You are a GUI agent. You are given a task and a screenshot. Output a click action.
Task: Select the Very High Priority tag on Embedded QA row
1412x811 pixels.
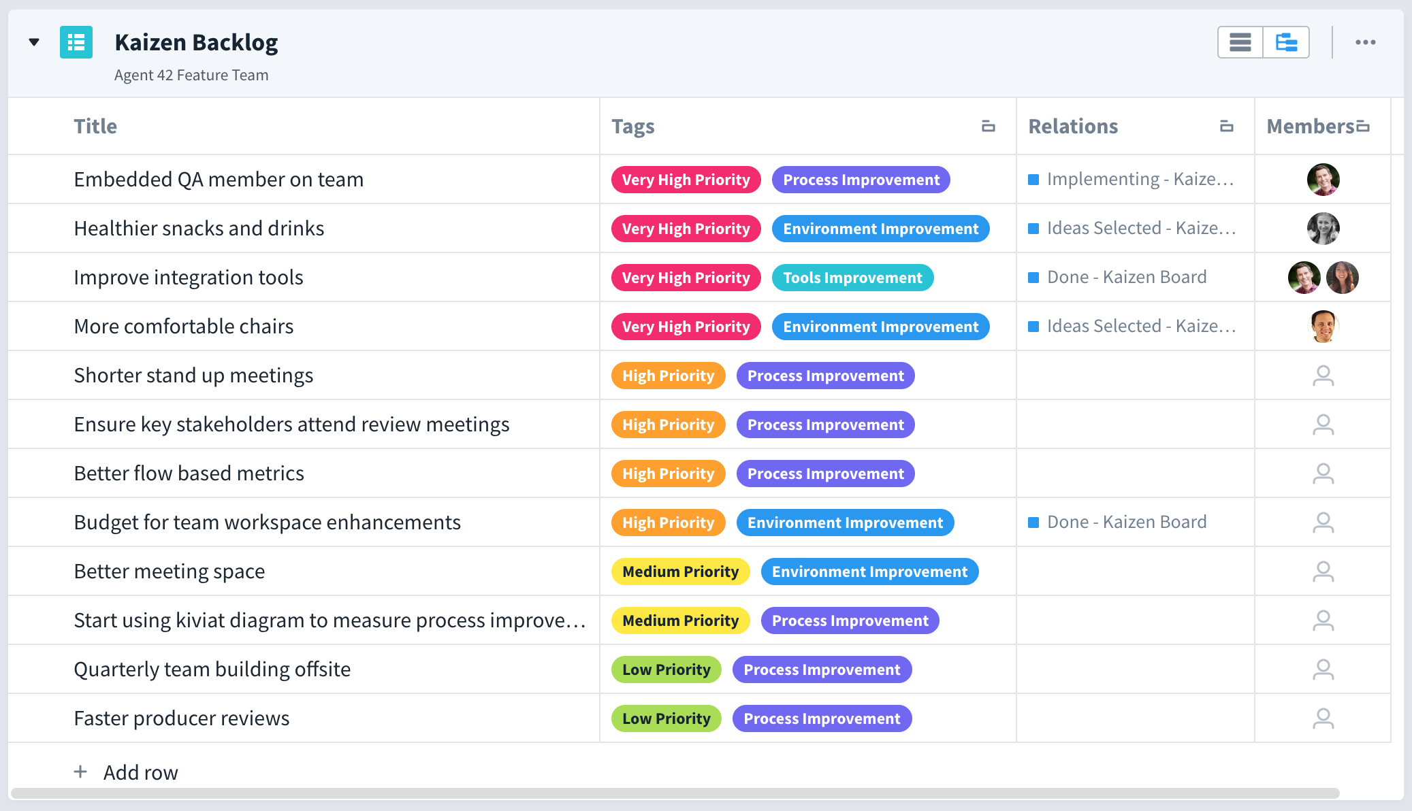click(x=686, y=179)
